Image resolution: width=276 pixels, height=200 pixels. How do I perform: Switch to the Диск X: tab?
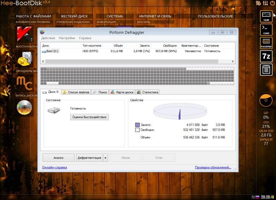pyautogui.click(x=51, y=92)
